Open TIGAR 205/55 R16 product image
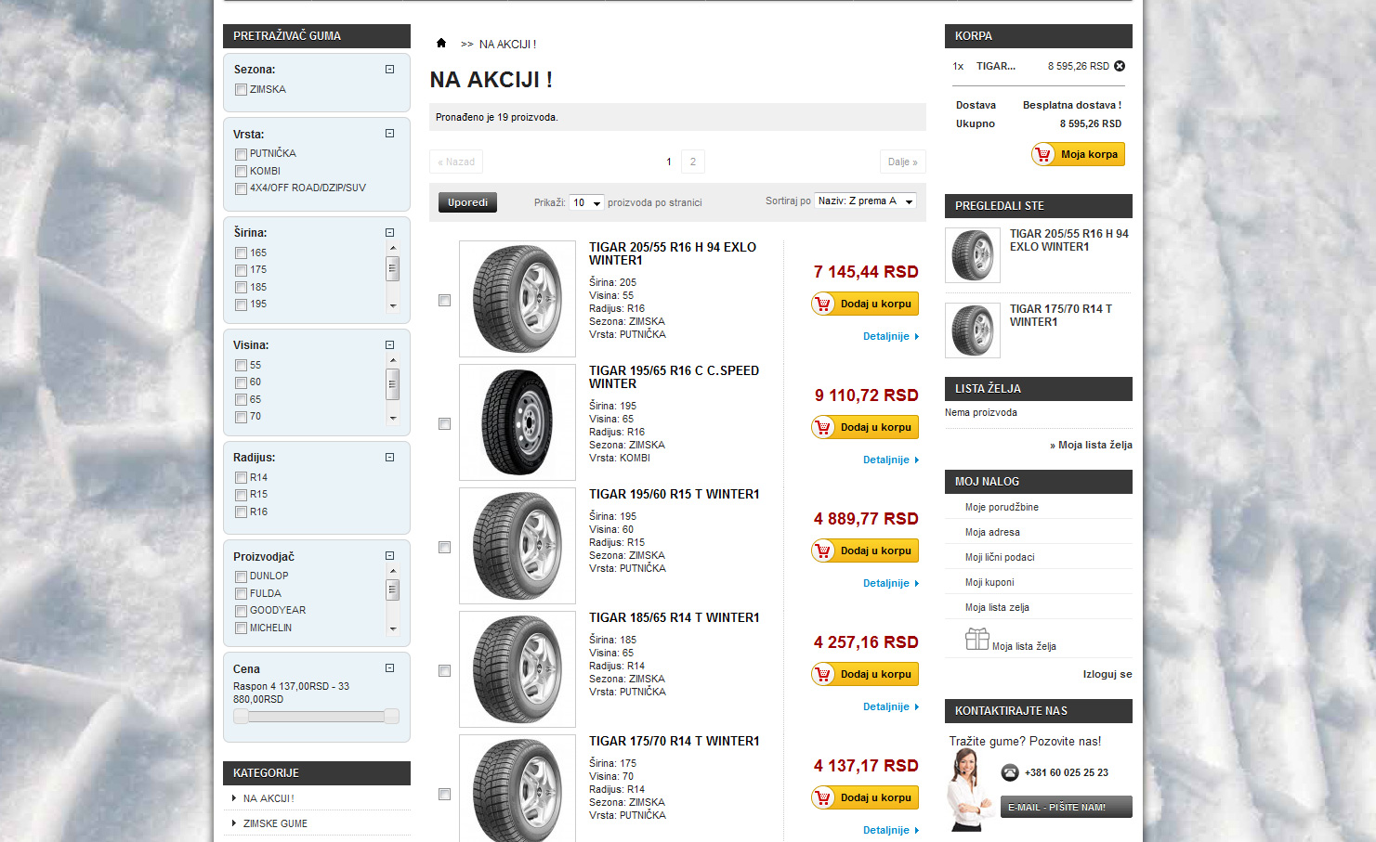Screen dimensions: 1376x842 pos(518,299)
